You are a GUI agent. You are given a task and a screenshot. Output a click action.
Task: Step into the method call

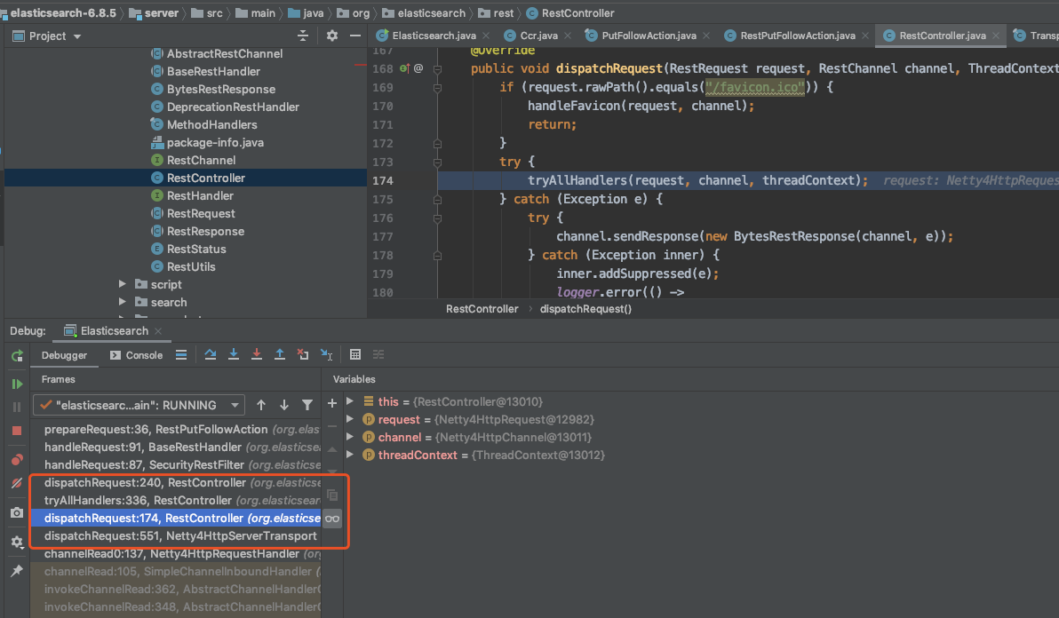point(233,355)
